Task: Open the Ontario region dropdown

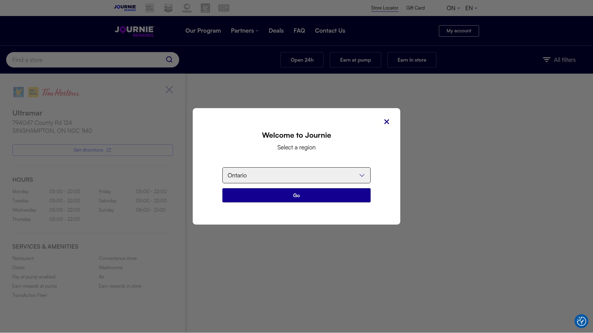Action: pyautogui.click(x=296, y=175)
